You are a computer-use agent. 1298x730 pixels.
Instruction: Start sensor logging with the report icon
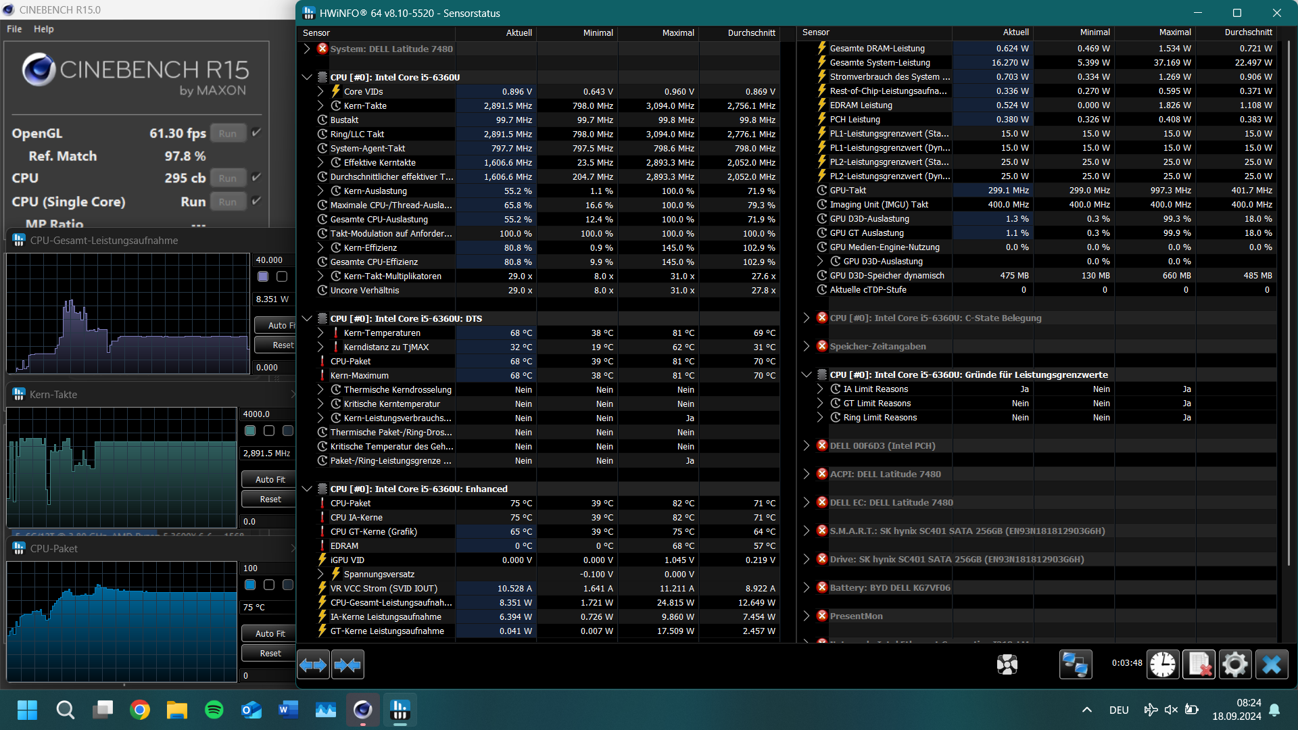click(1199, 664)
